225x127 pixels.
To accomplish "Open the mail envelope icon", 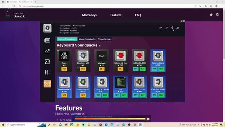I will click(x=161, y=28).
